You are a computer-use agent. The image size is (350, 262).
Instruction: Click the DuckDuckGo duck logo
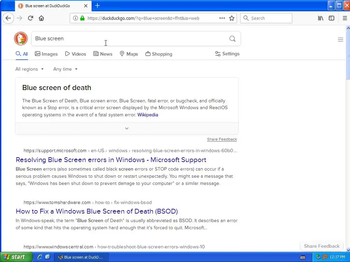coord(21,39)
